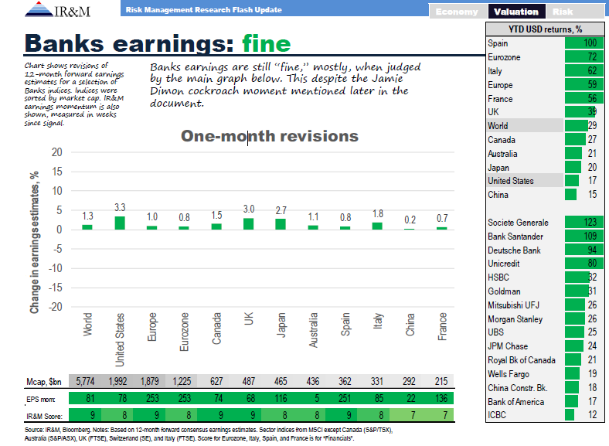The image size is (609, 446).
Task: Click the France EPS mom value 136
Action: click(441, 399)
